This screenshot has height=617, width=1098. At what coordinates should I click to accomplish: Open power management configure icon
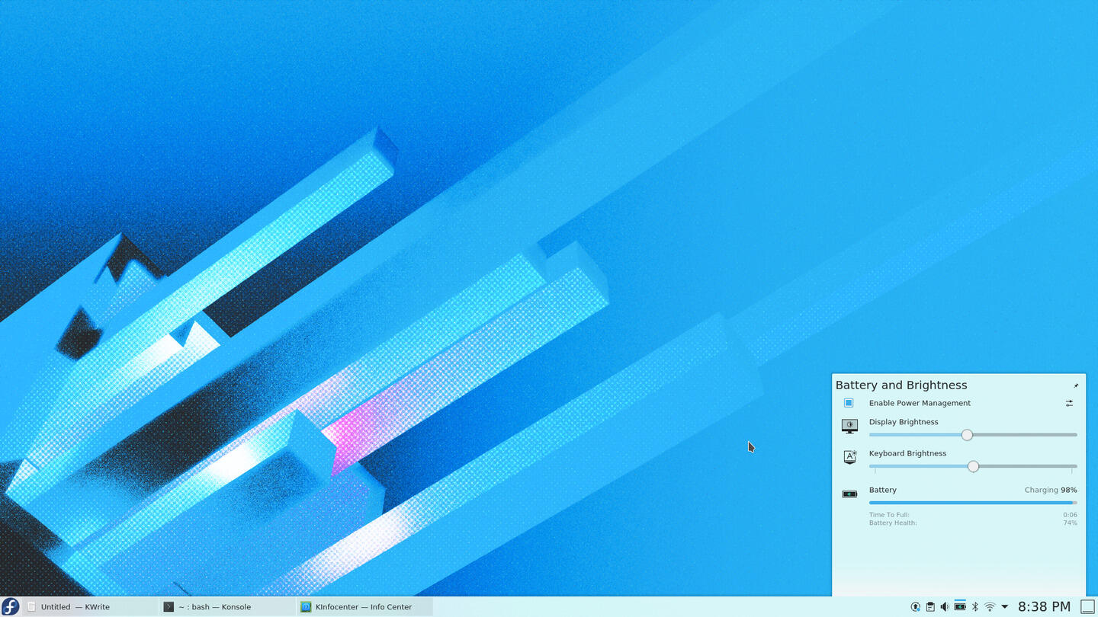pos(1069,403)
